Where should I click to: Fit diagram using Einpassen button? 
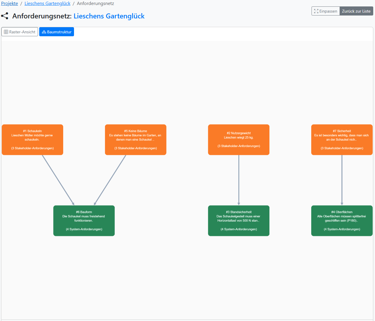[x=326, y=11]
